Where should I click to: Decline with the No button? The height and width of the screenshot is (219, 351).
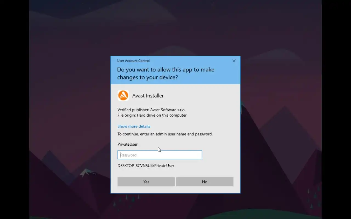click(x=205, y=182)
